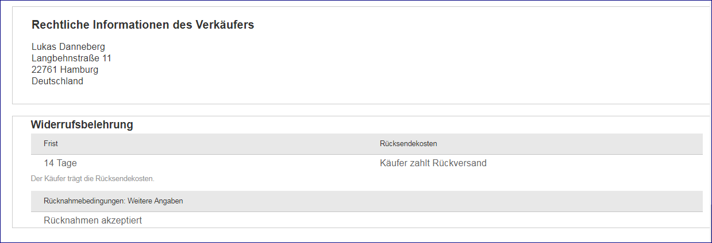Select the word 'Verkäufers' in the heading
712x243 pixels.
[x=225, y=25]
